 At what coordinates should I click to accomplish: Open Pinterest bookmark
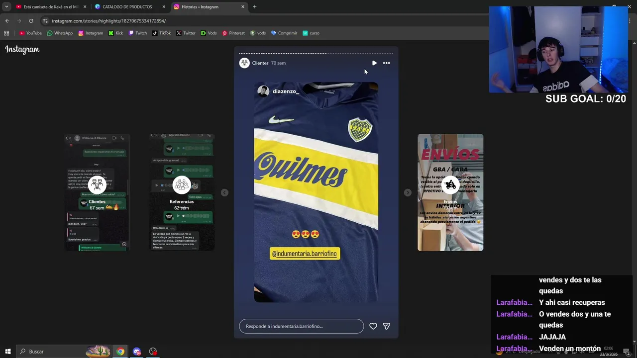[x=233, y=33]
